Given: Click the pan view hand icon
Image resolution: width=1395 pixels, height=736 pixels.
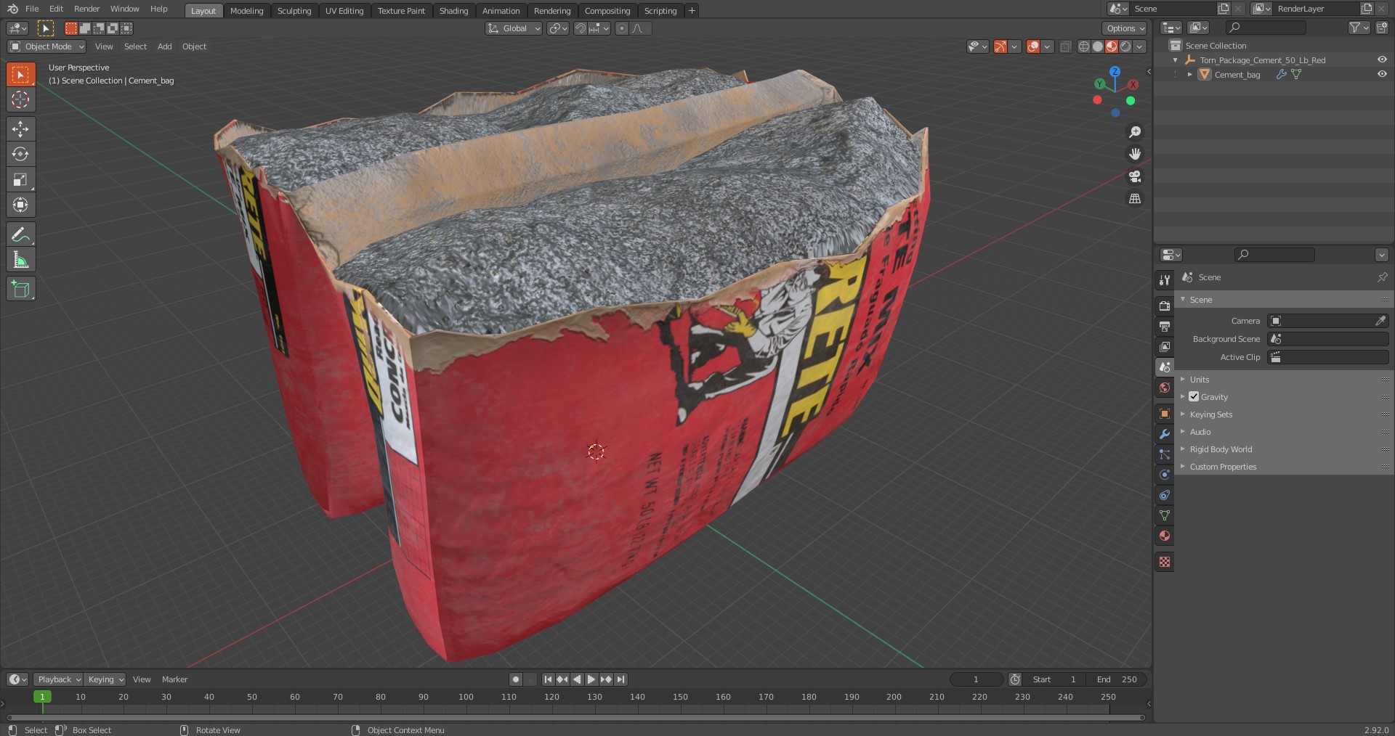Looking at the screenshot, I should (x=1134, y=154).
